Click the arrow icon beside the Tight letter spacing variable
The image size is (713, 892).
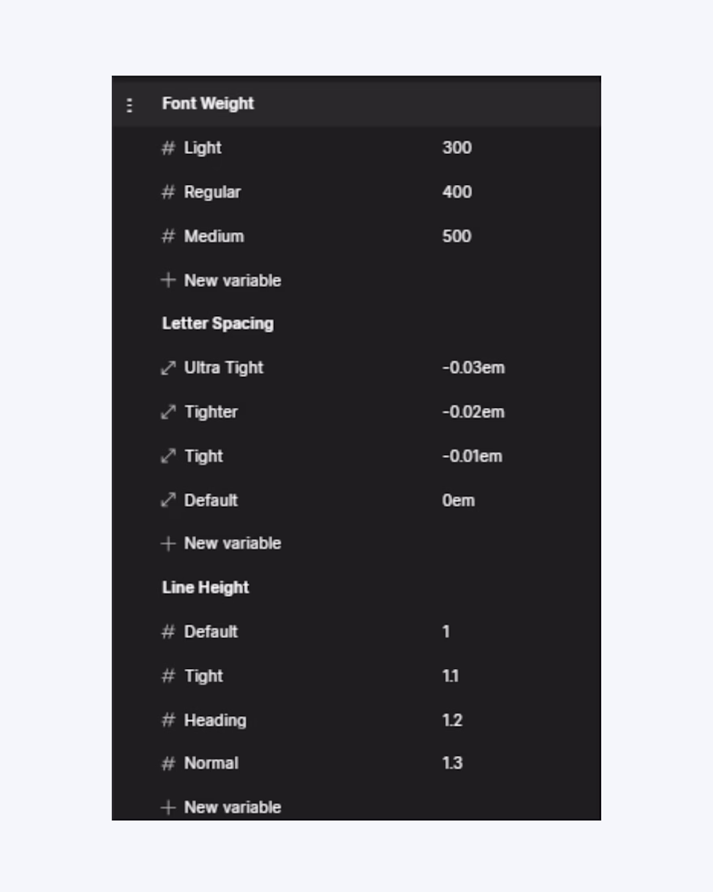click(169, 456)
